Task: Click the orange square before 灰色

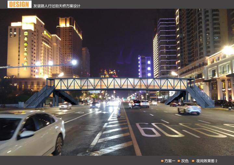Action: [x=178, y=161]
